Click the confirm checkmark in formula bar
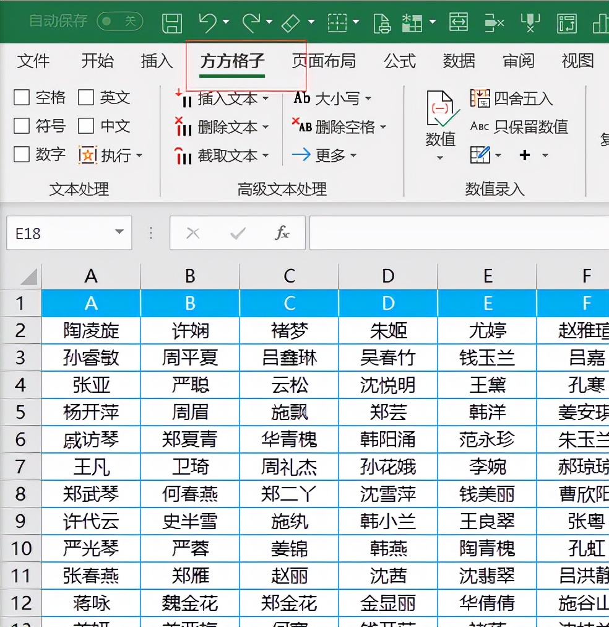 pos(238,233)
